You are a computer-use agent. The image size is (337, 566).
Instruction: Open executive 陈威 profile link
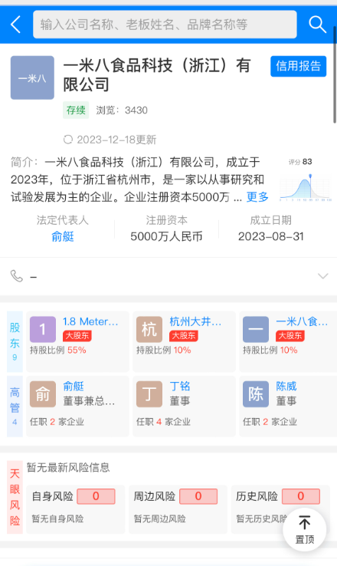click(286, 387)
